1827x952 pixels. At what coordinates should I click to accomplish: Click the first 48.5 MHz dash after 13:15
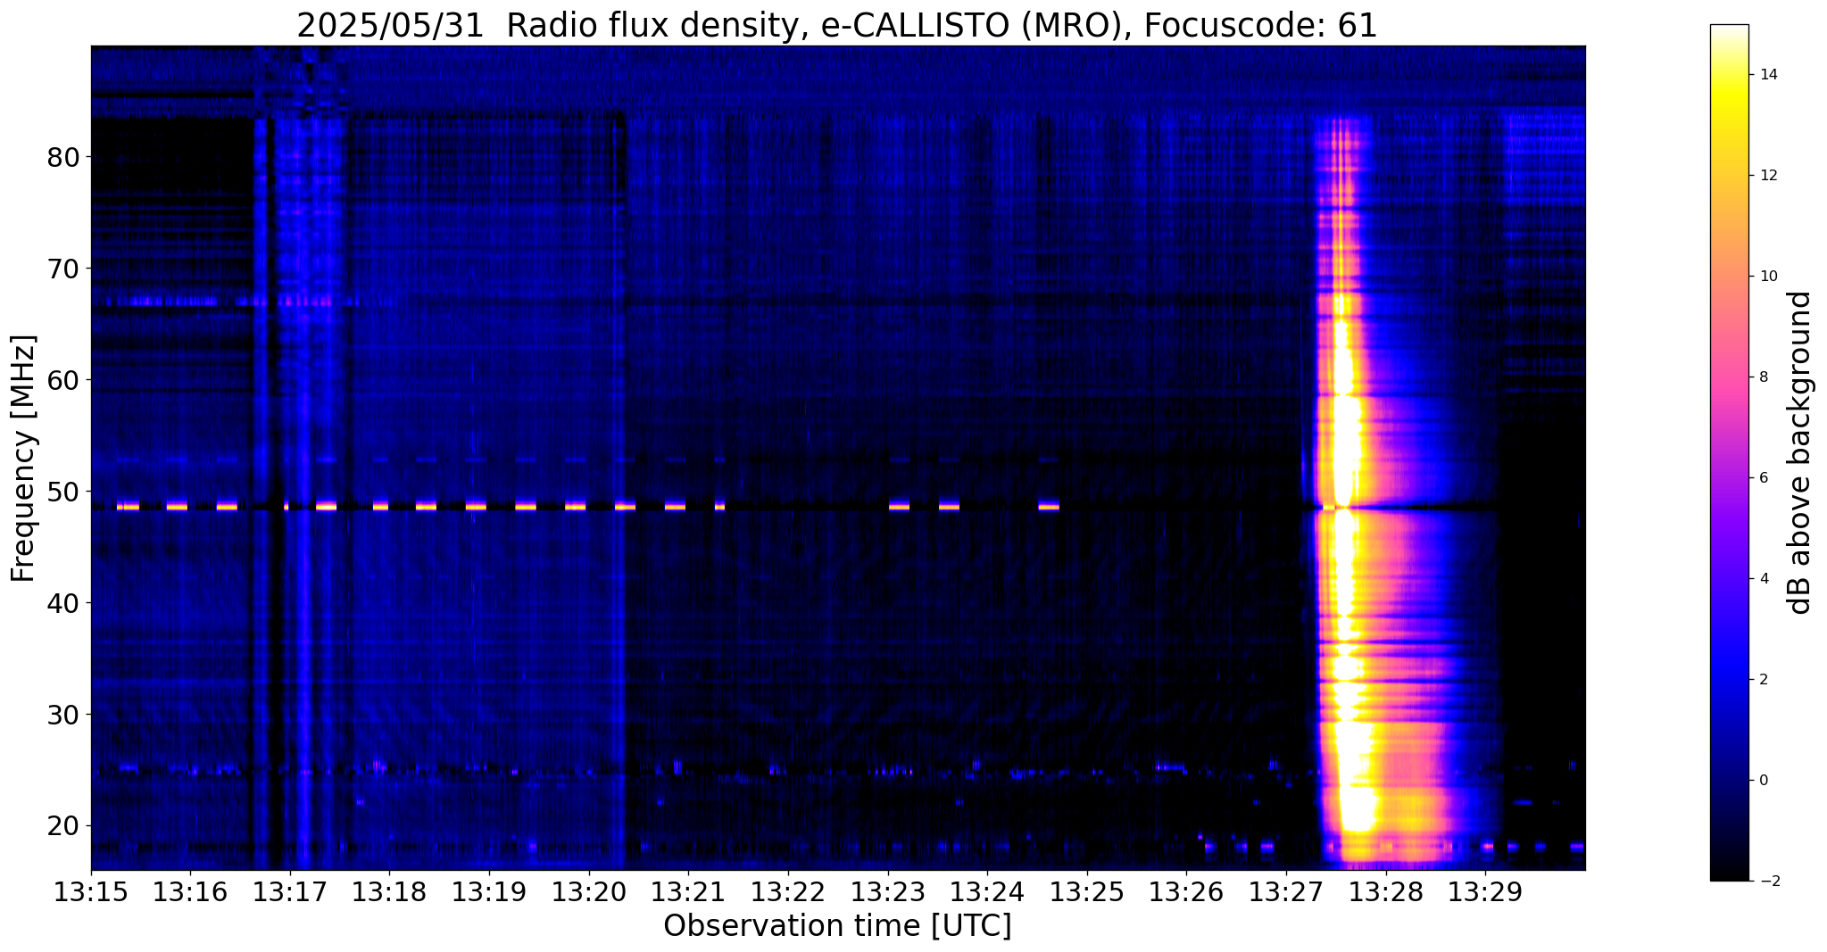click(x=129, y=506)
